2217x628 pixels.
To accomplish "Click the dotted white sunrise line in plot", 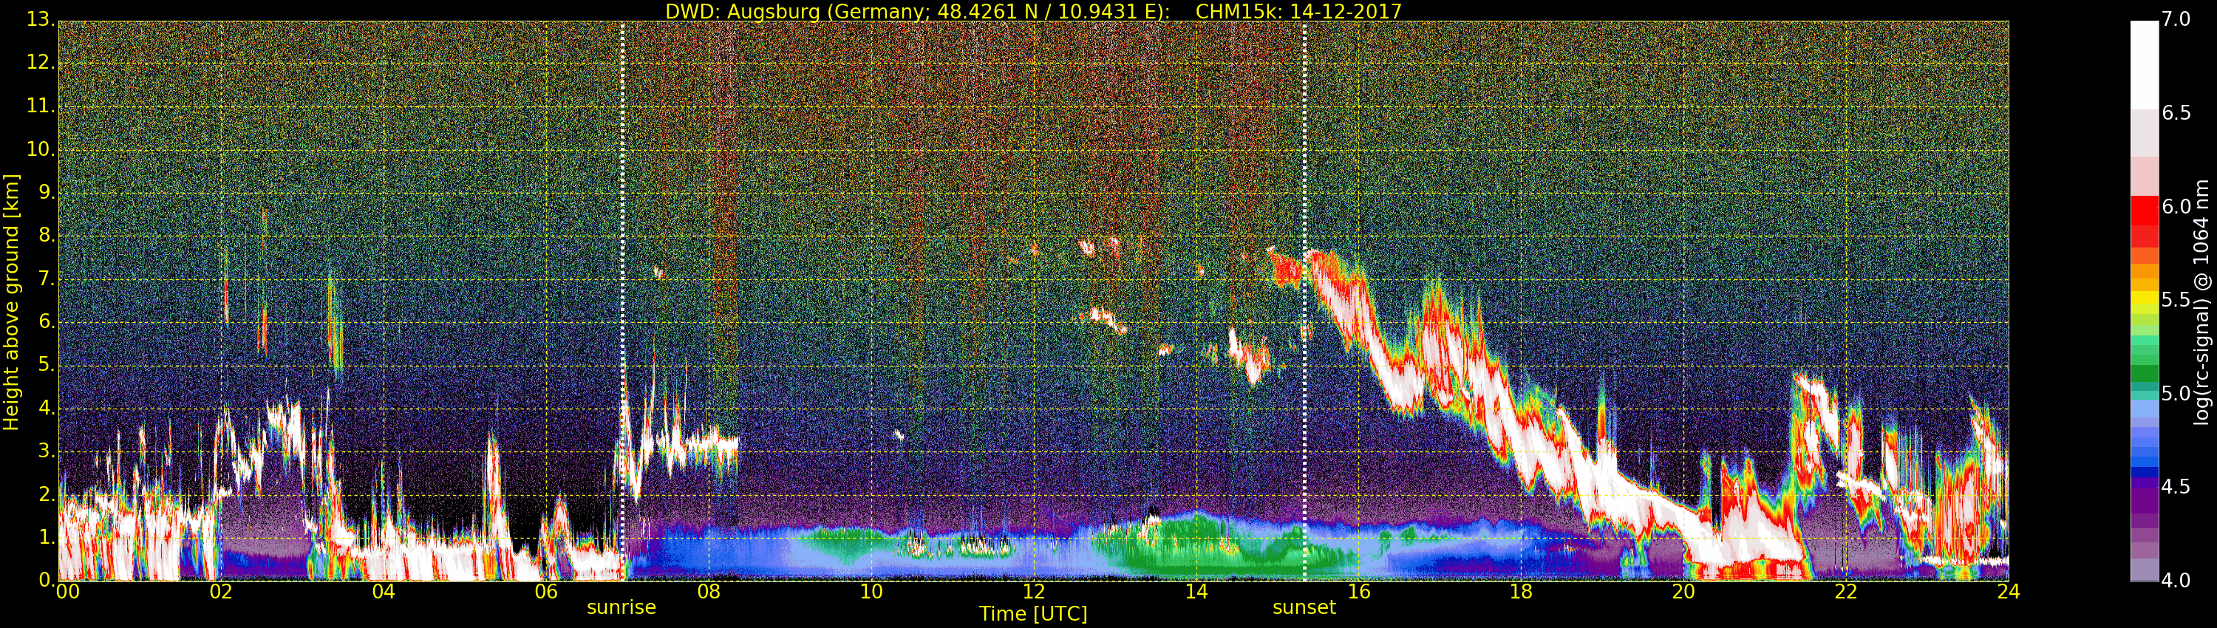I will [622, 301].
